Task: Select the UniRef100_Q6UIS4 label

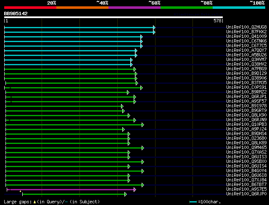Action: pyautogui.click(x=246, y=166)
